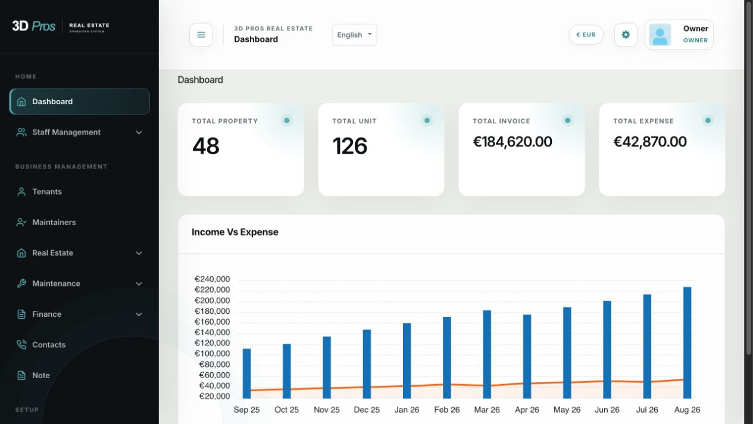Expand the Real Estate chevron

[139, 253]
